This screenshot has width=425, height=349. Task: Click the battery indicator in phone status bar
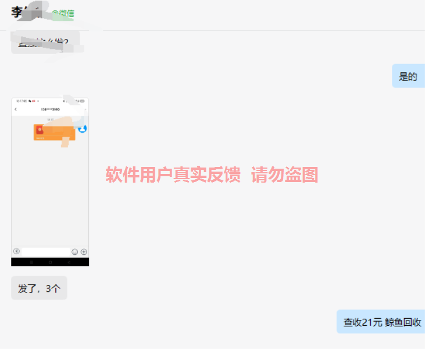[83, 101]
